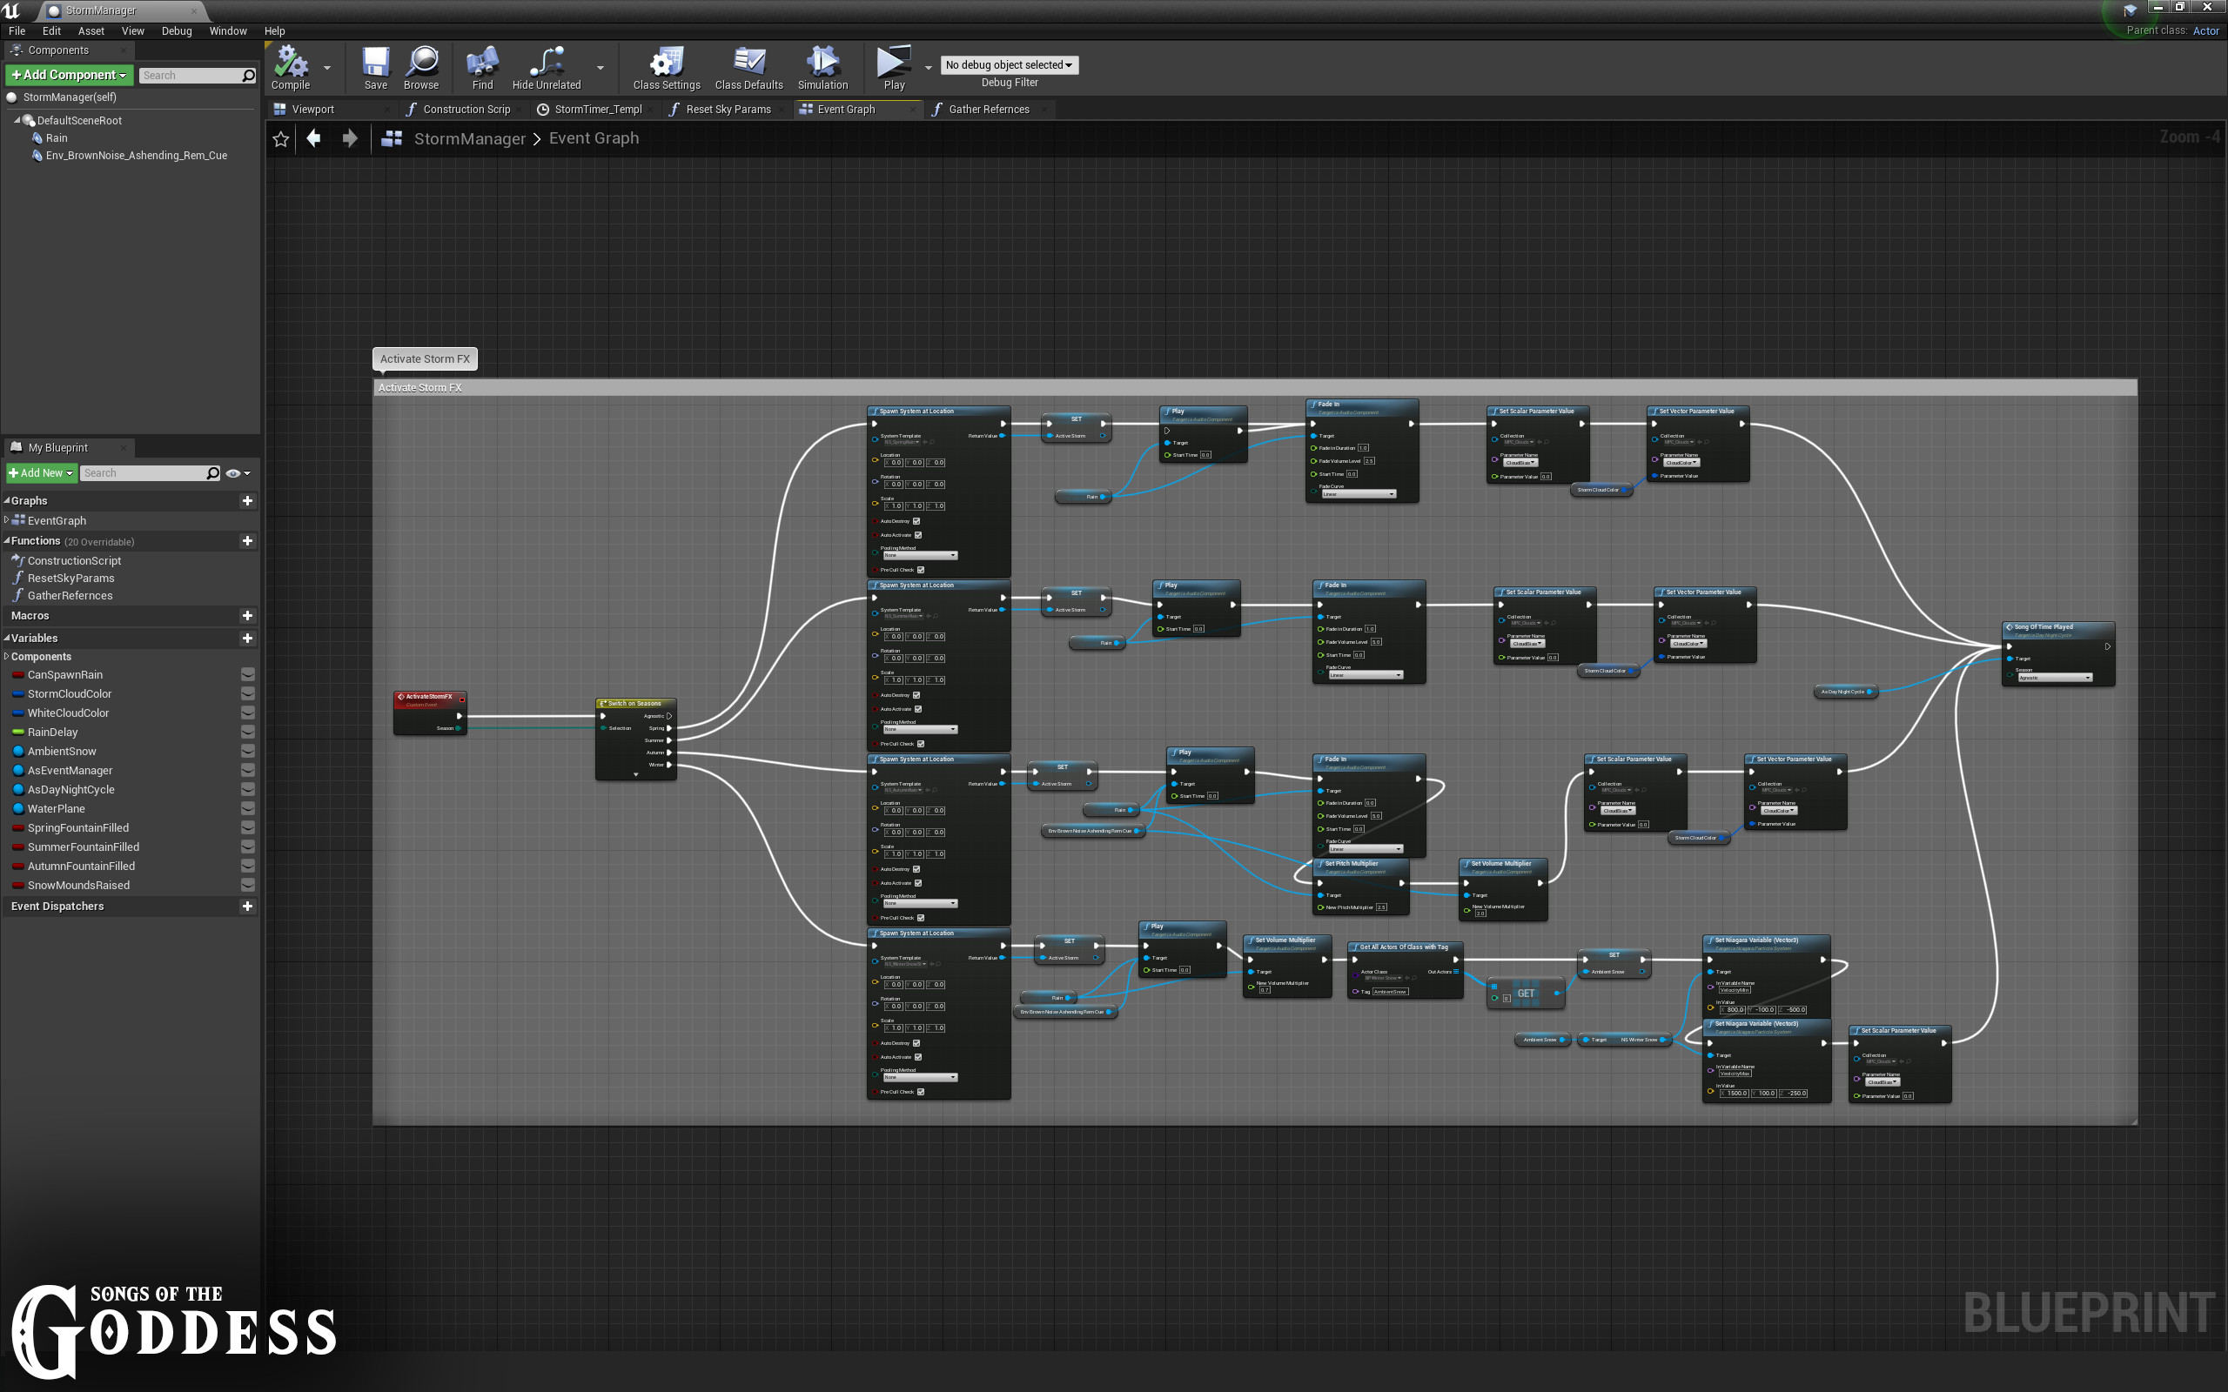Switch to the Reset Sky Params tab
Screen dimensions: 2228x1392
[728, 110]
